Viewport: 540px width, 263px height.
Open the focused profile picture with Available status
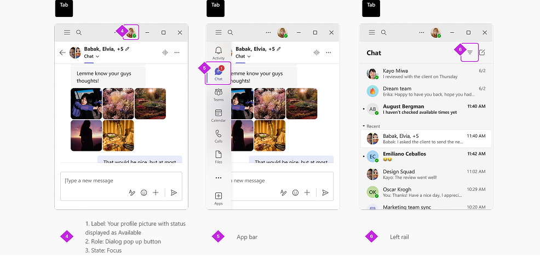[x=131, y=32]
